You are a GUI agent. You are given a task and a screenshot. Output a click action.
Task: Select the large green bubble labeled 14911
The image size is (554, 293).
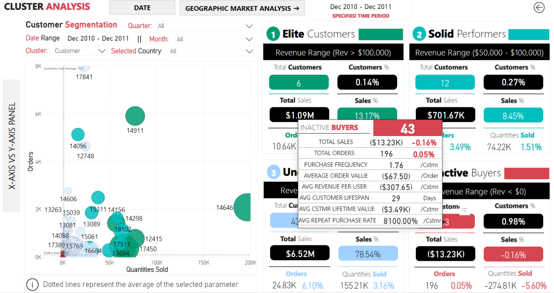coord(135,116)
